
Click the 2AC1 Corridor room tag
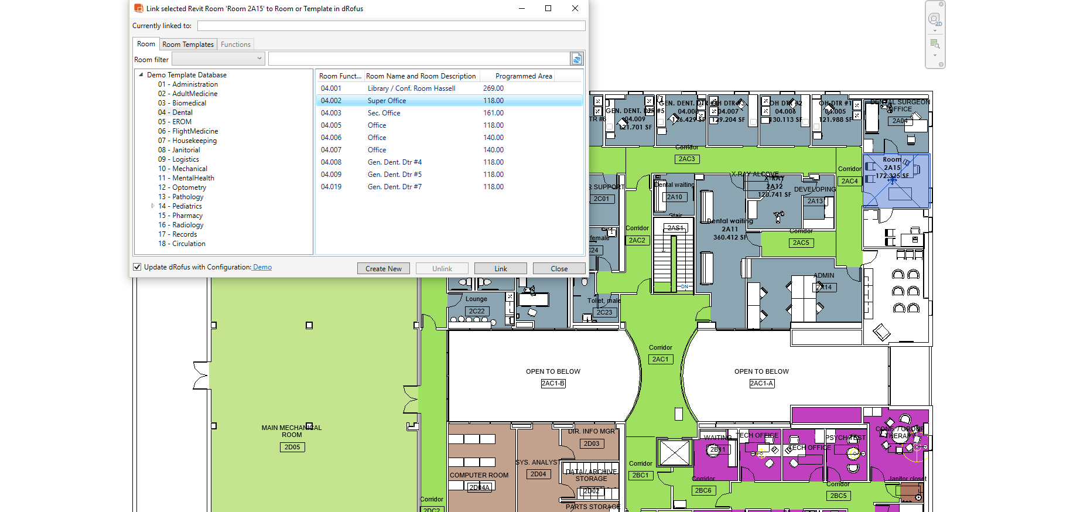[x=661, y=359]
